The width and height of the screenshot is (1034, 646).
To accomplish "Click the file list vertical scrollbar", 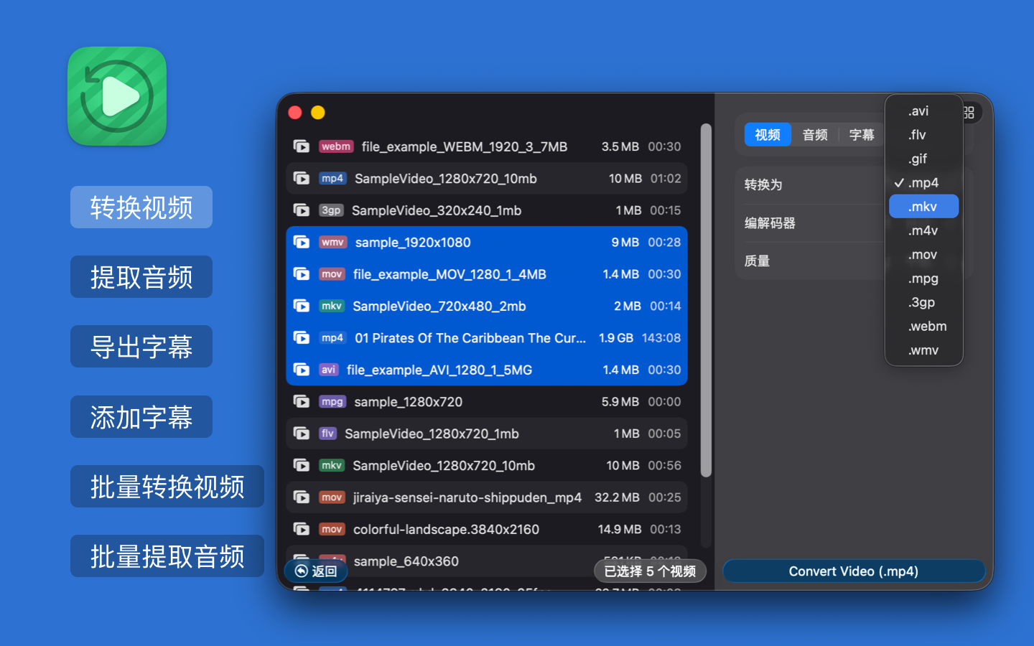I will (x=706, y=301).
